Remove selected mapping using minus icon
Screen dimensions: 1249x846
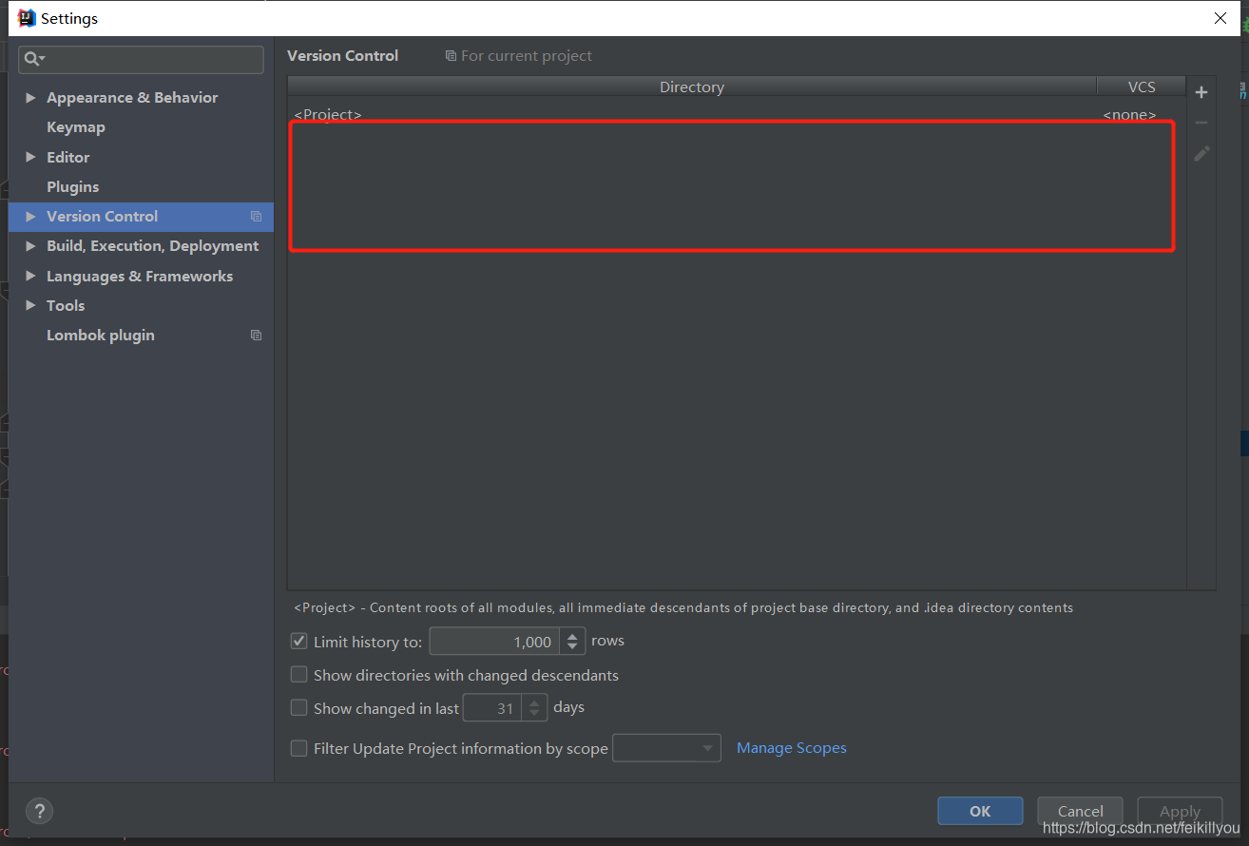pyautogui.click(x=1201, y=123)
